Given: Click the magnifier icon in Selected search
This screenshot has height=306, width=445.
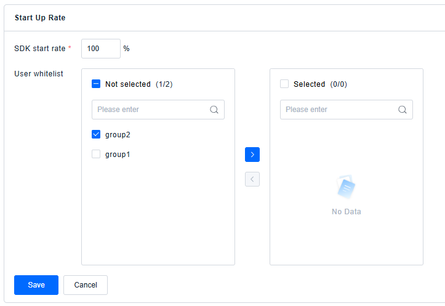Looking at the screenshot, I should (x=403, y=110).
